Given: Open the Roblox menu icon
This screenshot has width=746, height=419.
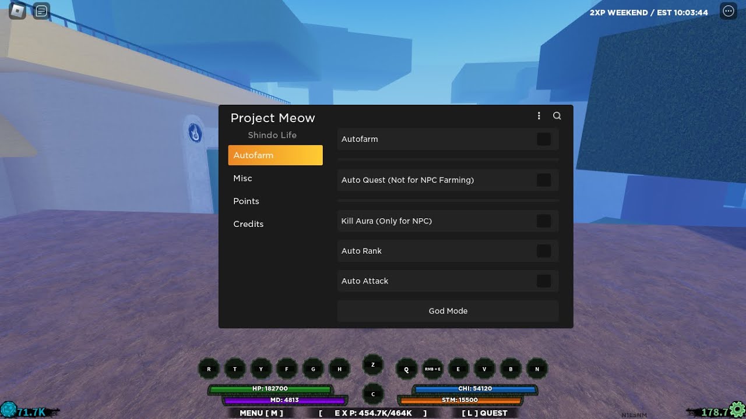Looking at the screenshot, I should click(x=17, y=11).
